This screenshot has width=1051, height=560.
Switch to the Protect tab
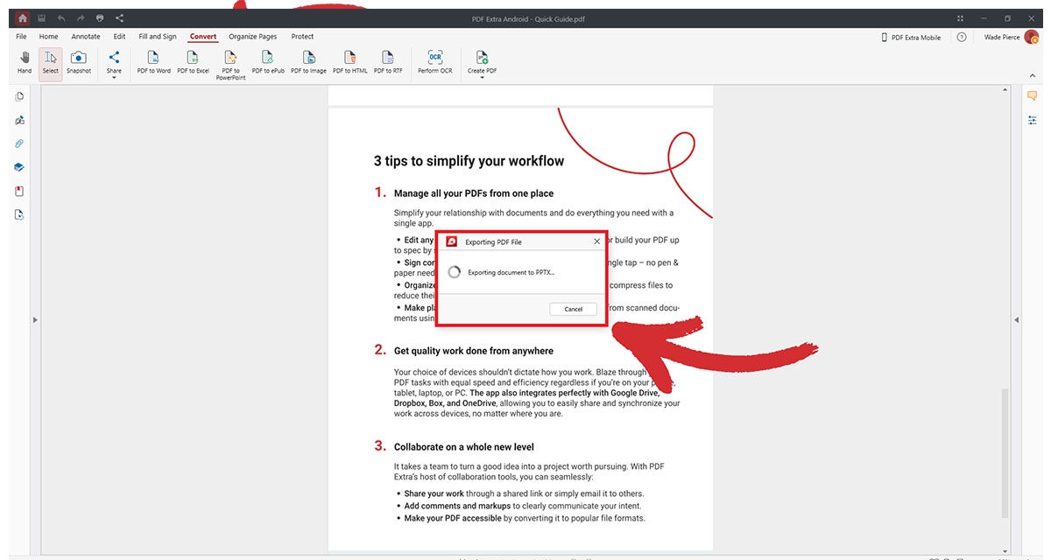tap(302, 37)
